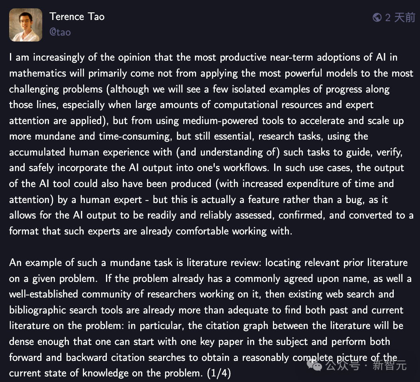Click the globe public visibility icon
This screenshot has height=382, width=420.
(x=377, y=18)
